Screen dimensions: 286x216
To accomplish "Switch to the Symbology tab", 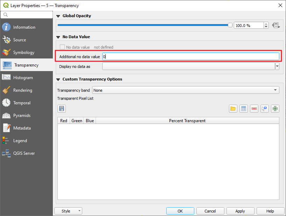I will [23, 53].
